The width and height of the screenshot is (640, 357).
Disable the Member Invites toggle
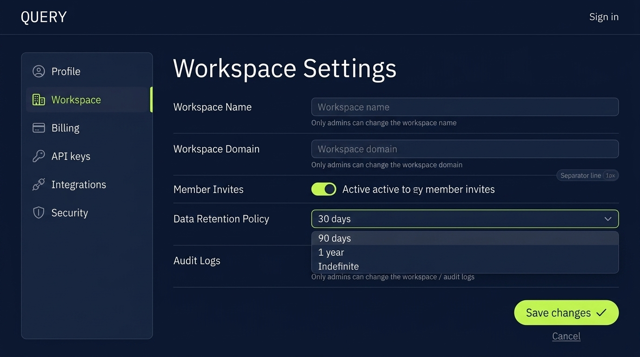pyautogui.click(x=324, y=189)
